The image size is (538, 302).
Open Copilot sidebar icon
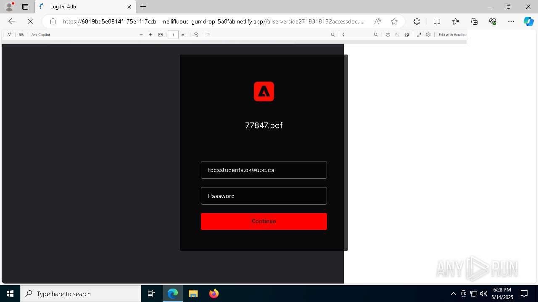coord(528,21)
